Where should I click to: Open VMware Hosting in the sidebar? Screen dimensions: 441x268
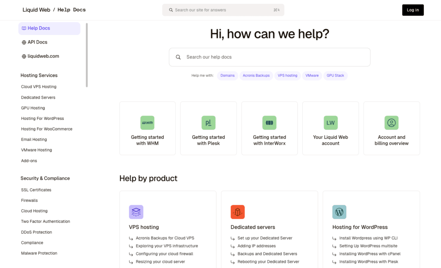coord(36,150)
